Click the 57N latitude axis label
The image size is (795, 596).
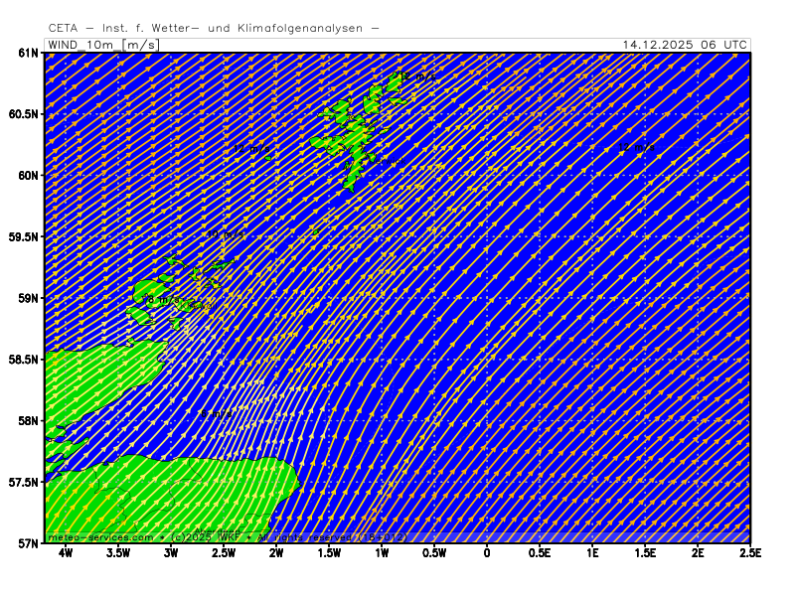(28, 543)
